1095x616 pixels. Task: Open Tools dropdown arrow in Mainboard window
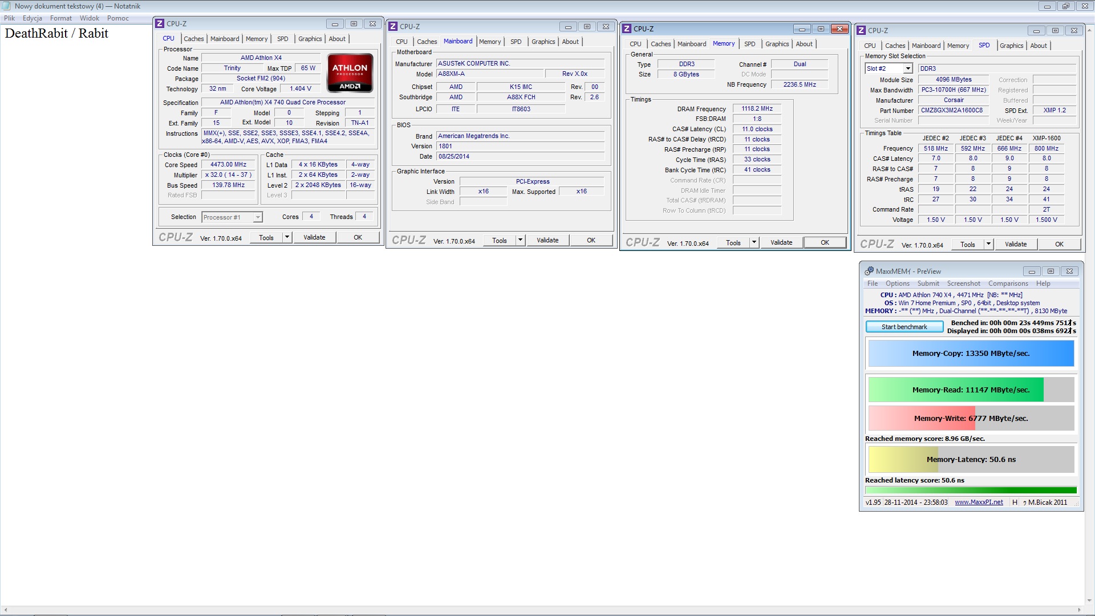pyautogui.click(x=520, y=240)
